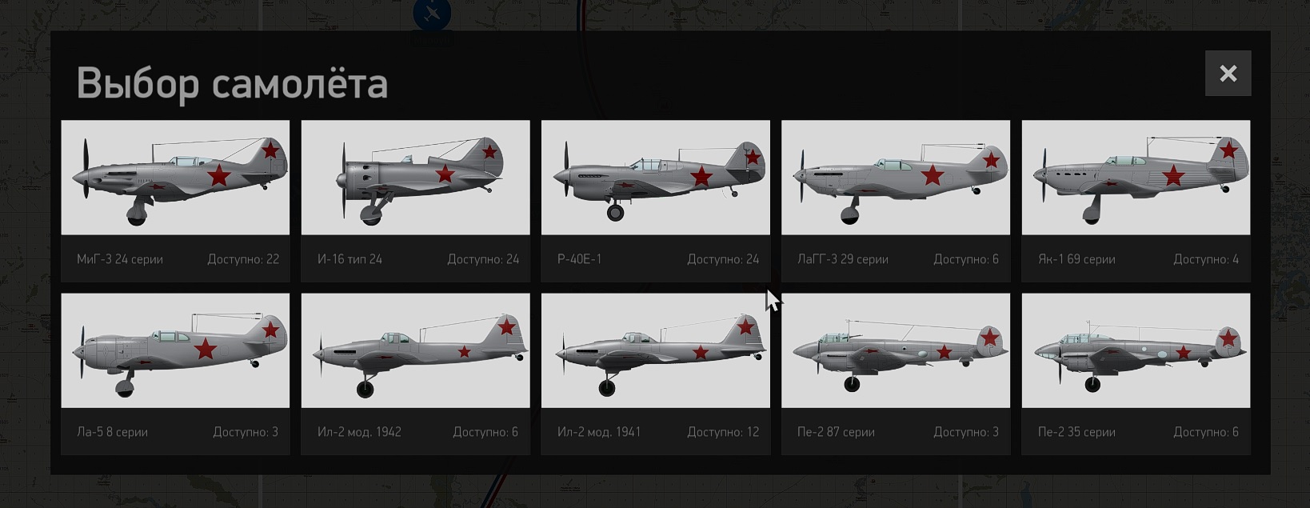Choose the И-16 тип 24 plane picture

pos(415,178)
